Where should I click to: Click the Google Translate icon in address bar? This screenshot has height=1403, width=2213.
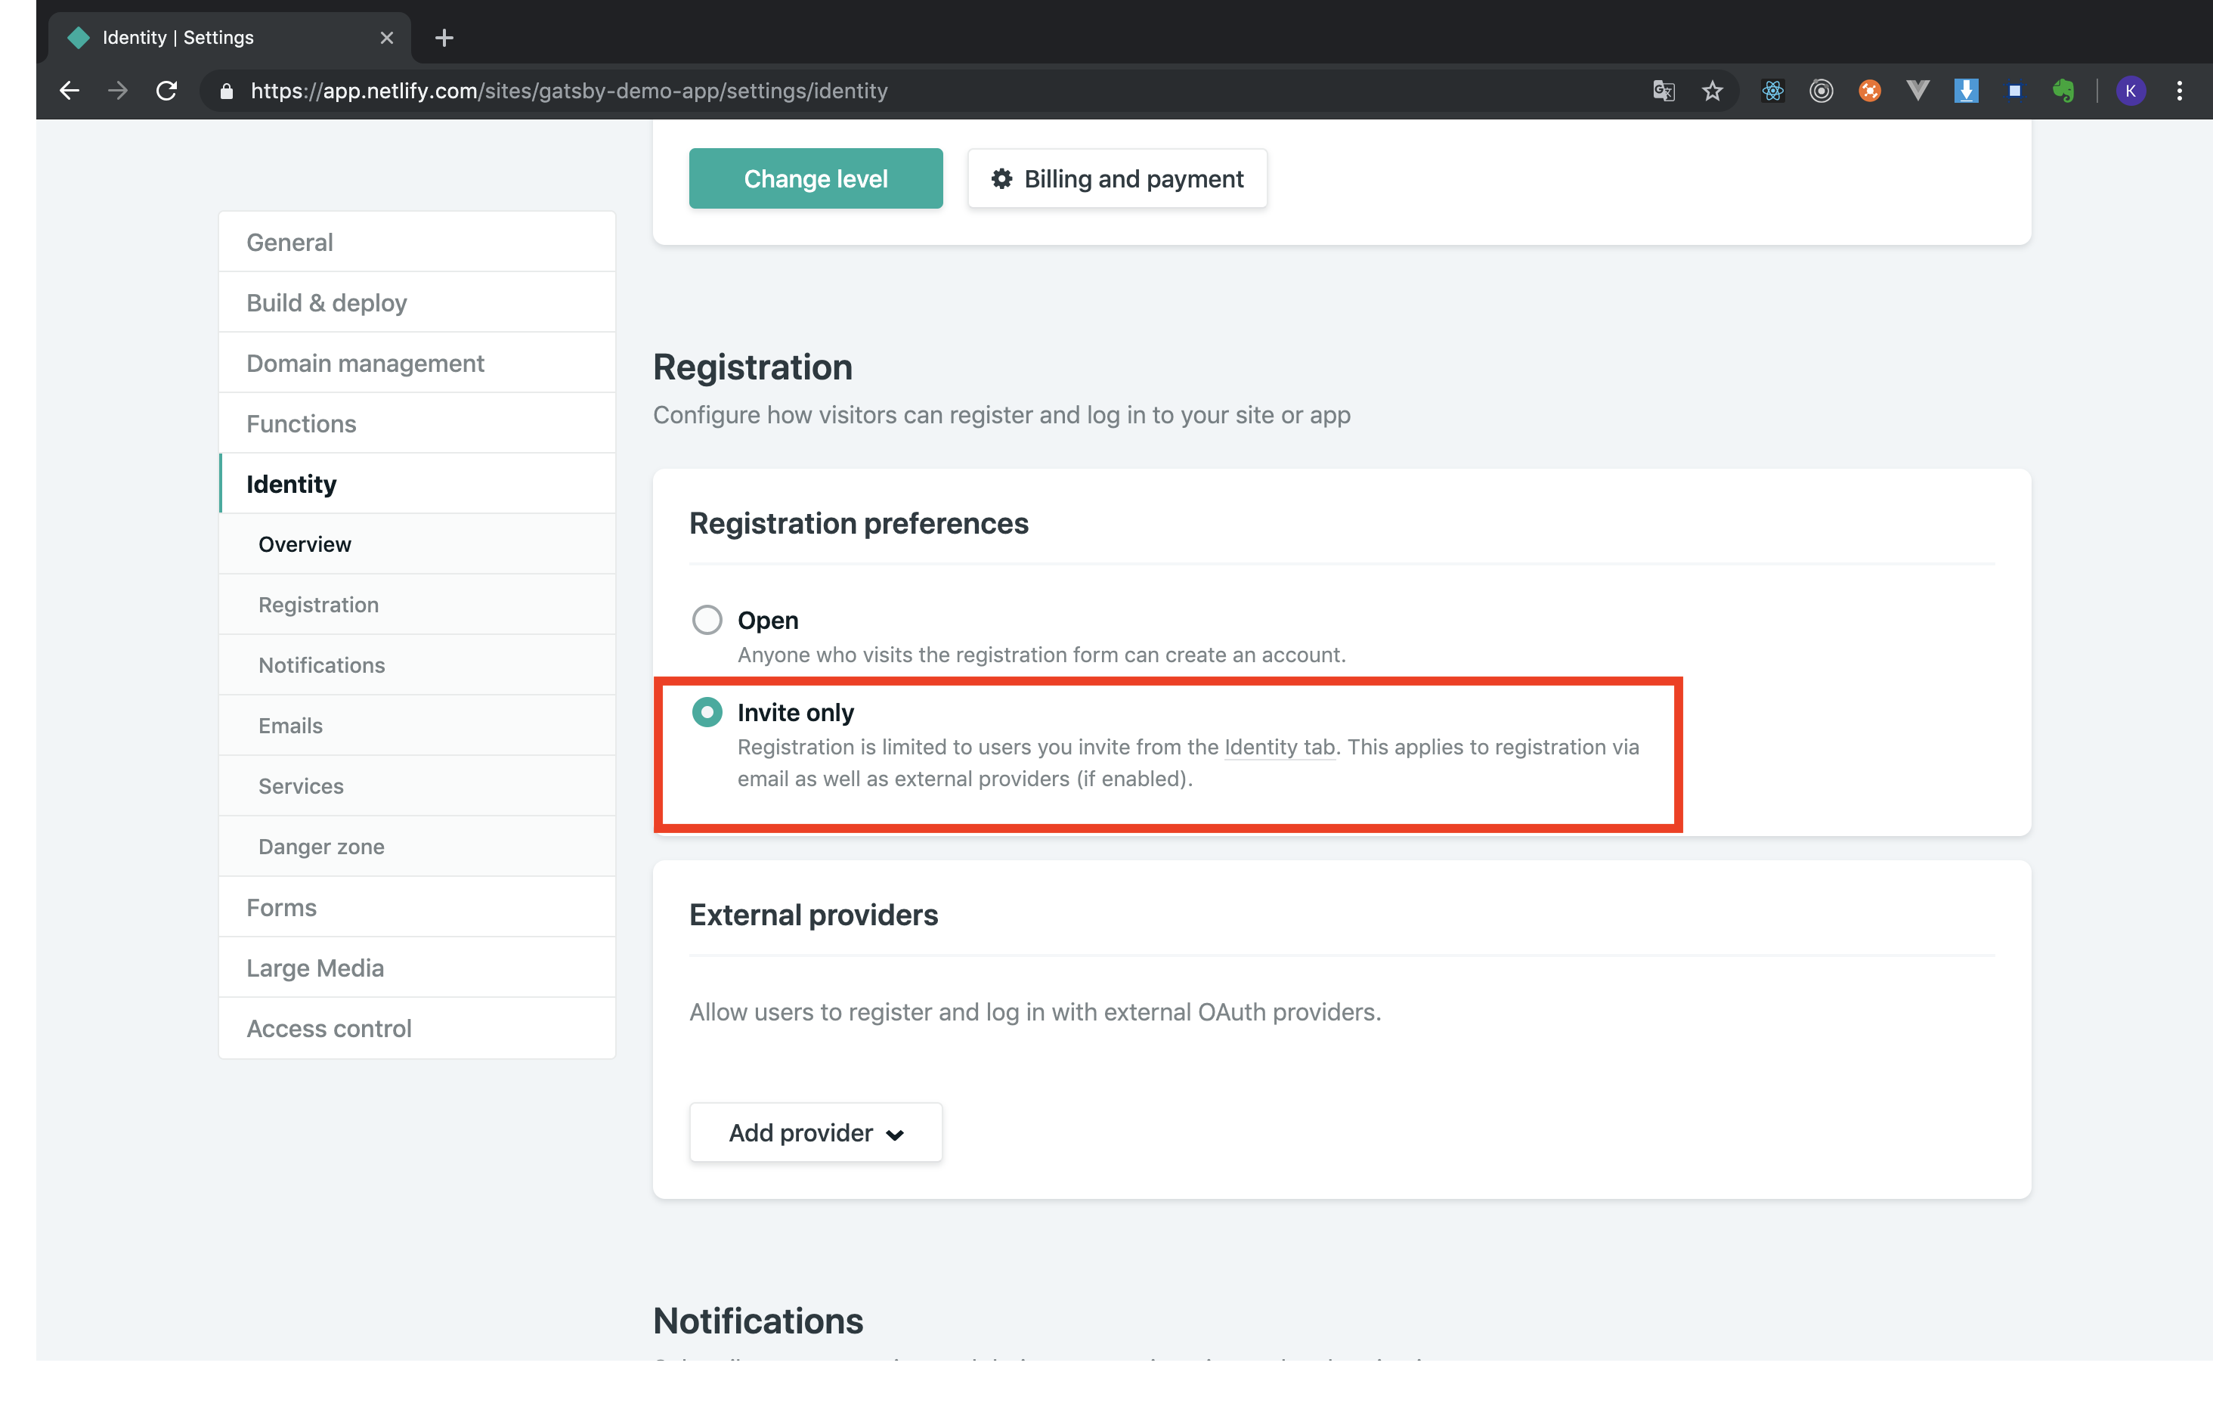click(x=1664, y=90)
